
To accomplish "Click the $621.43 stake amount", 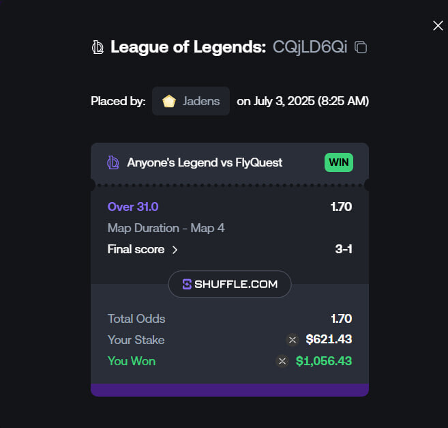I will pyautogui.click(x=329, y=339).
